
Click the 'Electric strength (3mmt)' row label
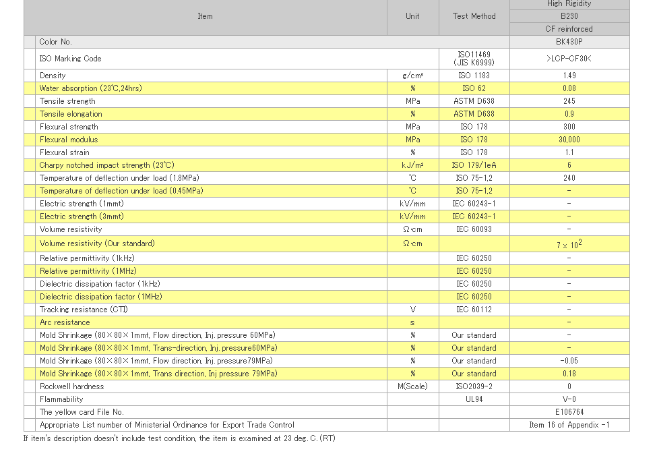tap(82, 216)
